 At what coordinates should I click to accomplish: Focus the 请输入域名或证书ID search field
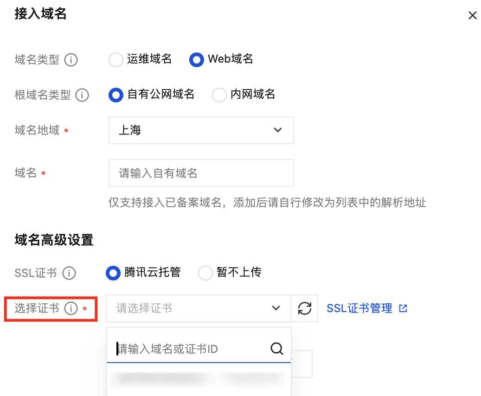(190, 349)
